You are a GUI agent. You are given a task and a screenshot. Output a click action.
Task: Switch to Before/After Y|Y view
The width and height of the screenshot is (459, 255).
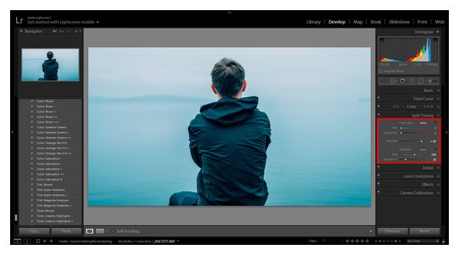(x=100, y=231)
